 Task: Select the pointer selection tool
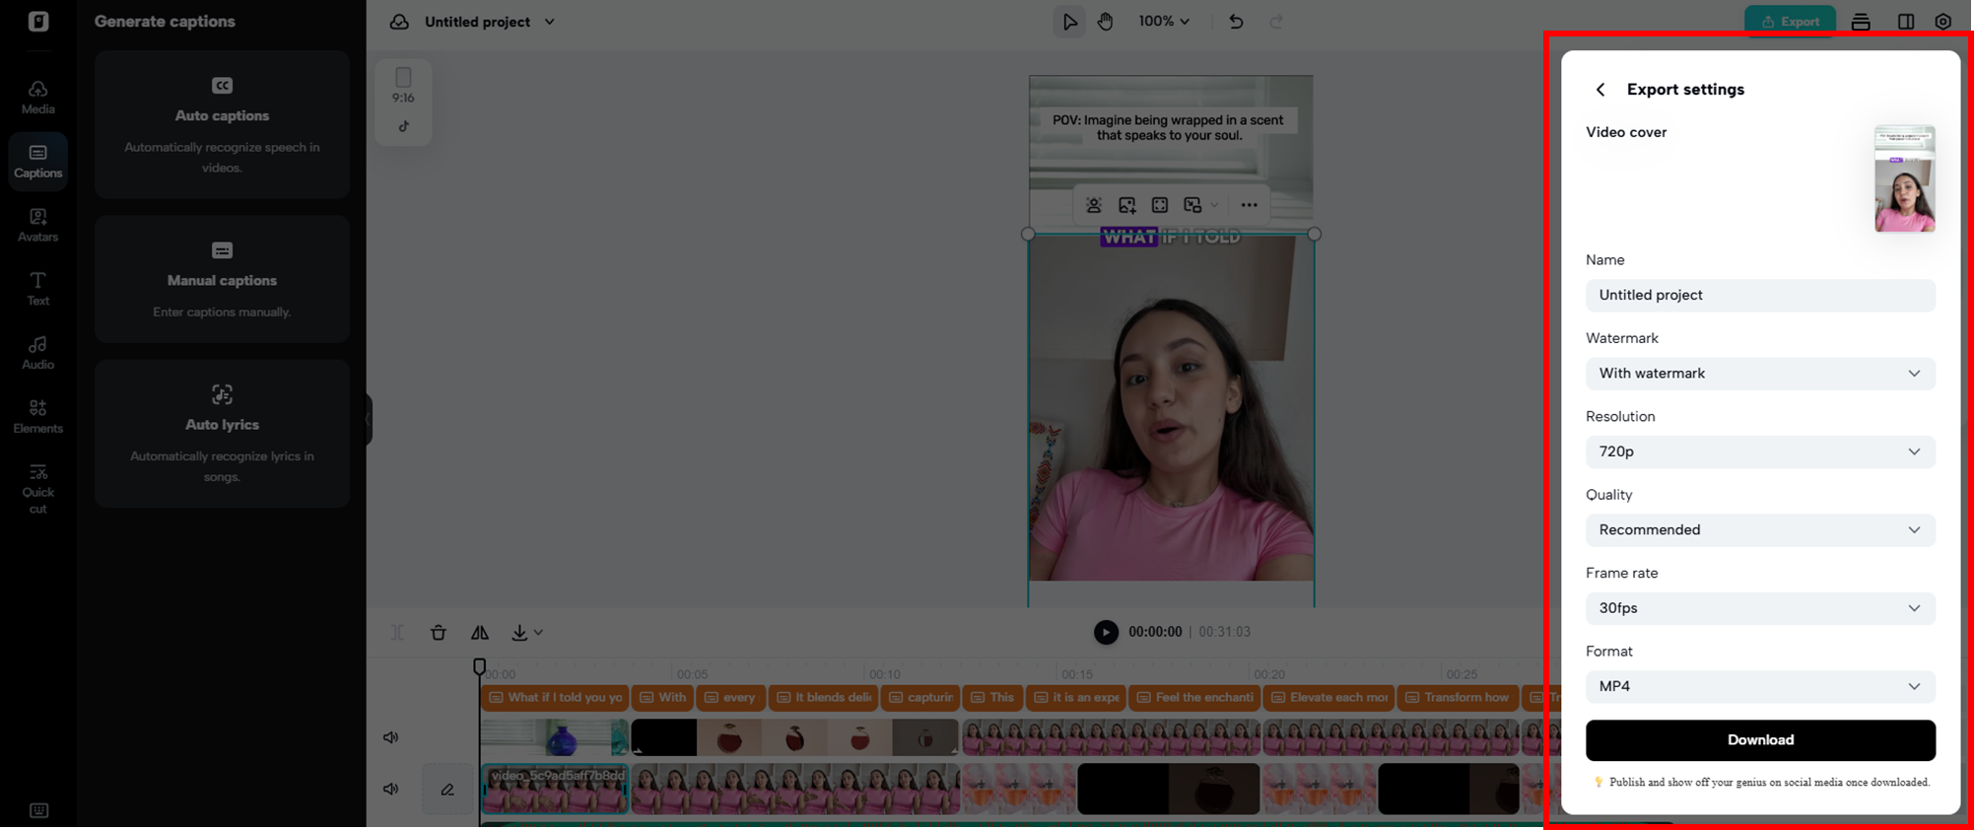(1069, 22)
